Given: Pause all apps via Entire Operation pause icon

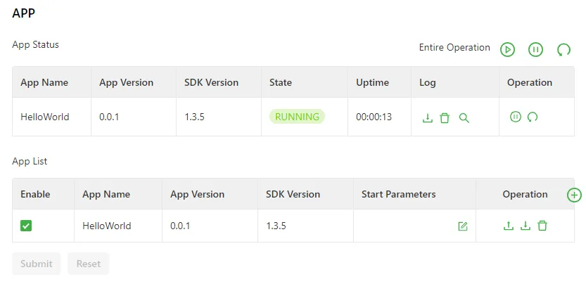Looking at the screenshot, I should [535, 49].
